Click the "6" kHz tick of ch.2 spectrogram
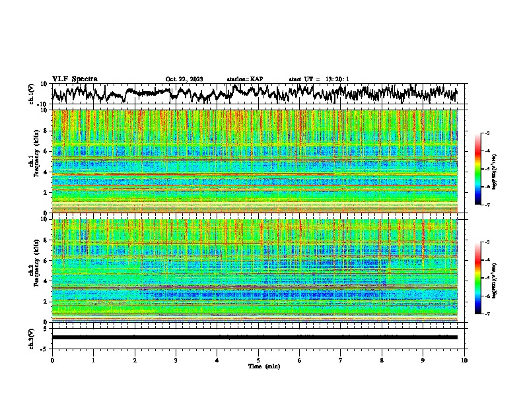 pyautogui.click(x=46, y=260)
